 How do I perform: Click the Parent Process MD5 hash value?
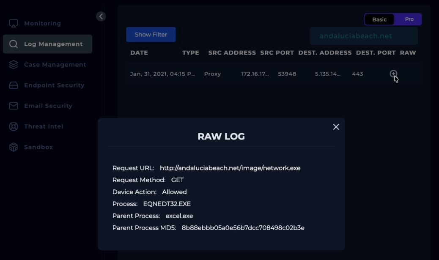243,228
